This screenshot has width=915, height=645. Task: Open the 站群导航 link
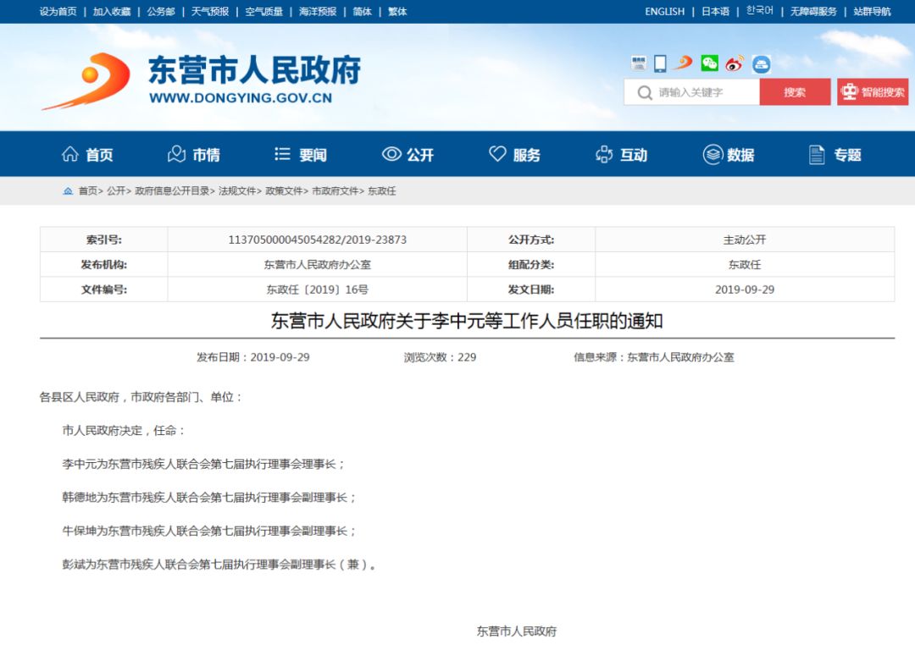click(872, 12)
